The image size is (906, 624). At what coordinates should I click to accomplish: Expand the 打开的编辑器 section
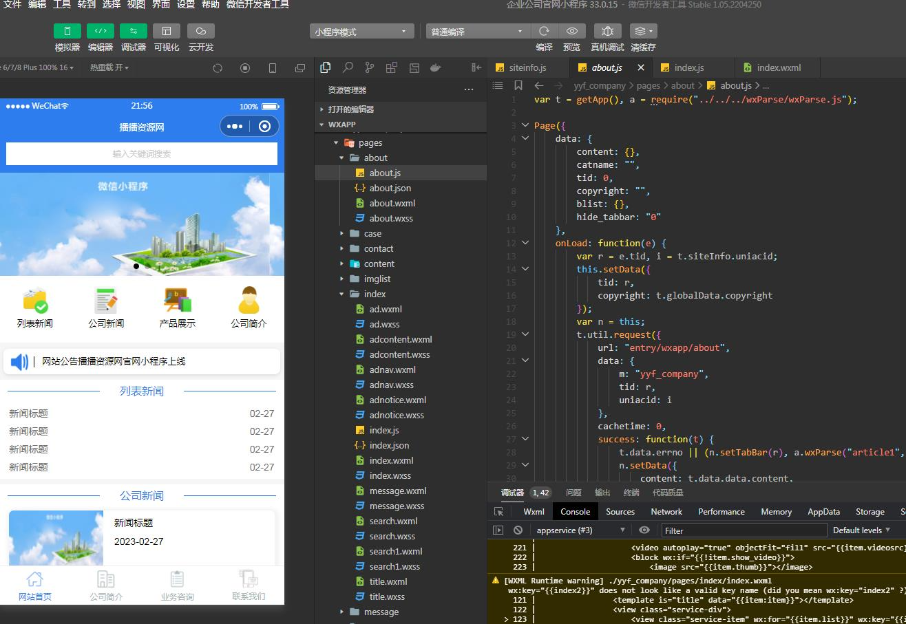[401, 109]
